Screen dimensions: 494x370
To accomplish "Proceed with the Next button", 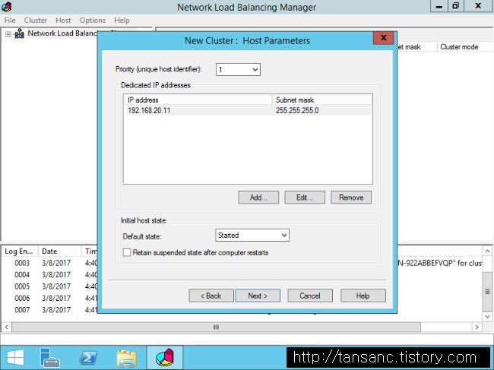I will click(x=258, y=296).
